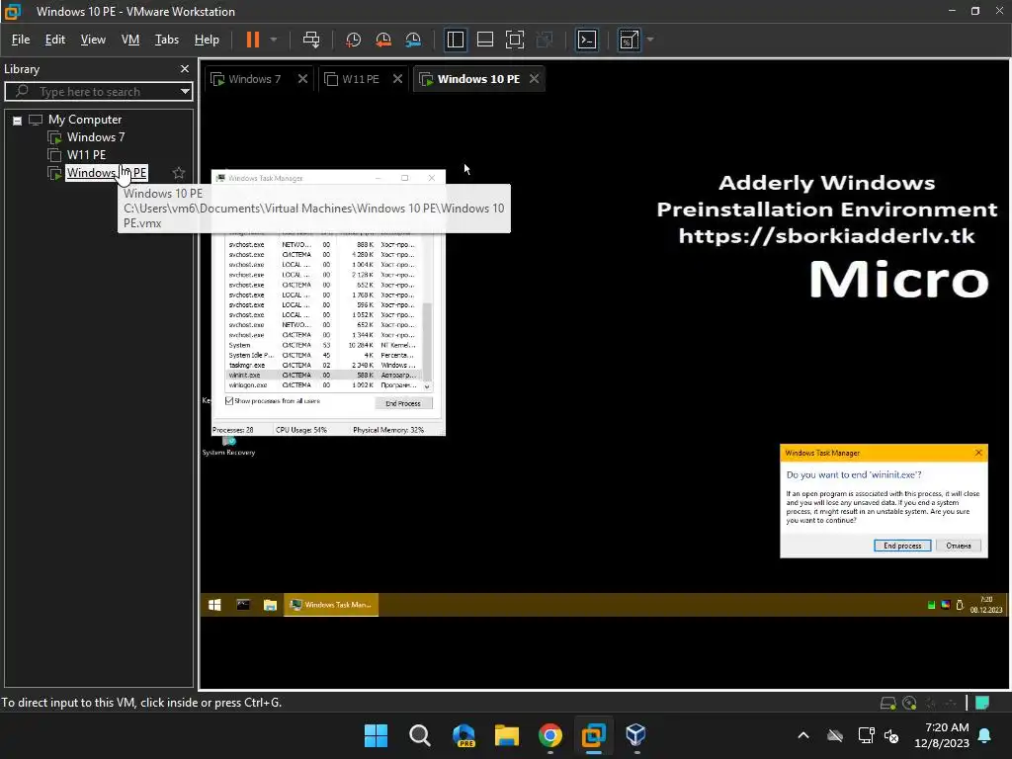1012x759 pixels.
Task: Select W11 PE in the library tree
Action: tap(86, 155)
